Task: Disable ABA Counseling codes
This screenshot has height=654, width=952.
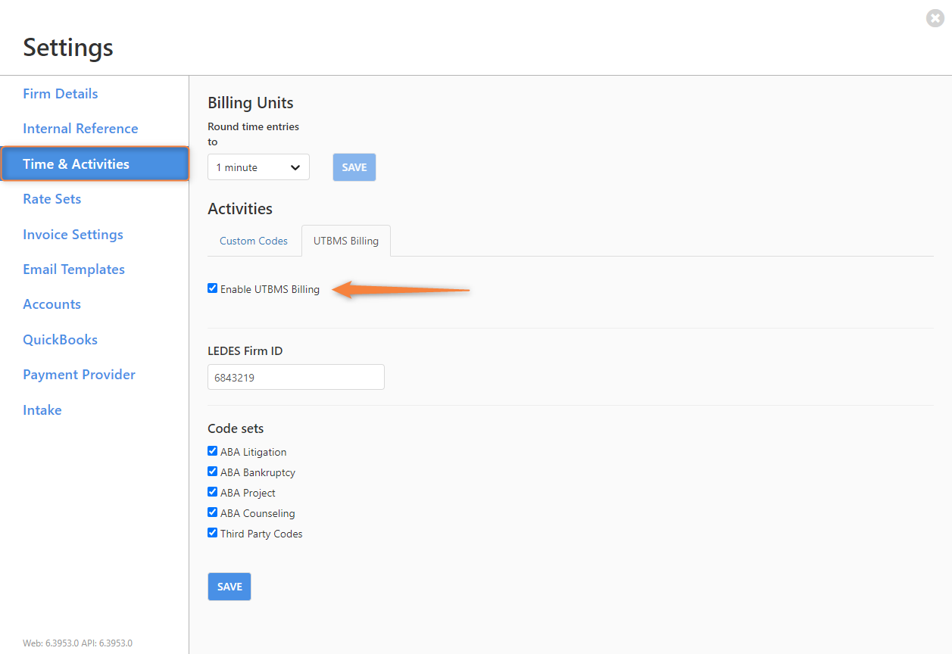Action: [x=212, y=512]
